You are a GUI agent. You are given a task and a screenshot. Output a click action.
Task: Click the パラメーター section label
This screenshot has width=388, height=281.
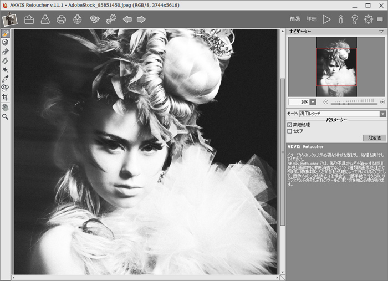point(336,120)
